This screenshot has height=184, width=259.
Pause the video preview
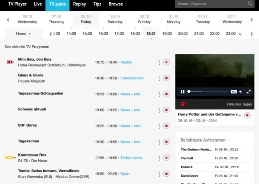(x=183, y=91)
